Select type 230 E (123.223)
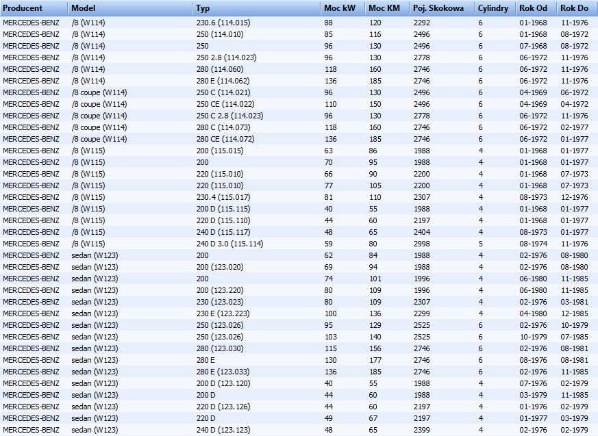Viewport: 598px width, 436px height. coord(223,313)
